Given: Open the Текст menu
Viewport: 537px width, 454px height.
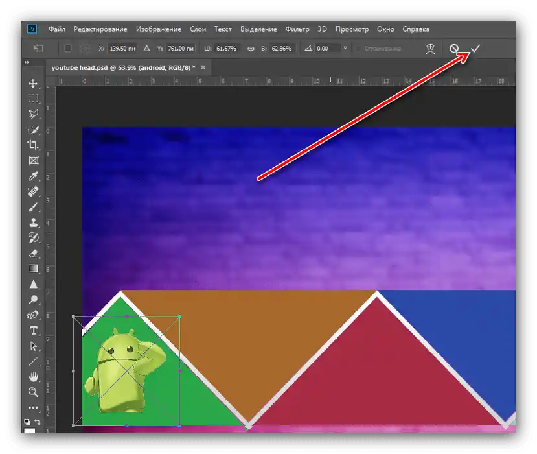Looking at the screenshot, I should pyautogui.click(x=223, y=29).
